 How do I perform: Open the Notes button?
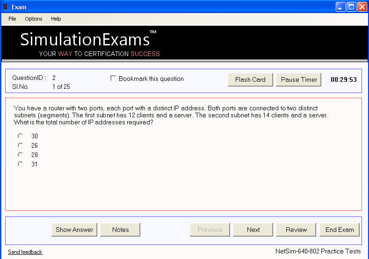[x=120, y=230]
